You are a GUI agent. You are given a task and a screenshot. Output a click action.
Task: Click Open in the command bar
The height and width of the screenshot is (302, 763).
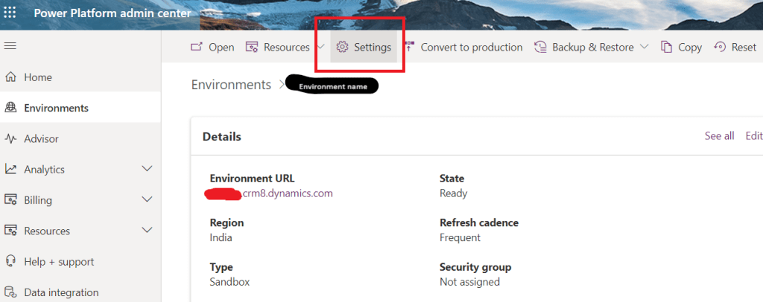pyautogui.click(x=212, y=48)
